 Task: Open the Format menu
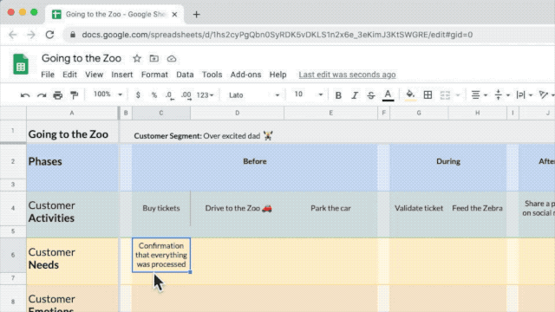point(154,75)
